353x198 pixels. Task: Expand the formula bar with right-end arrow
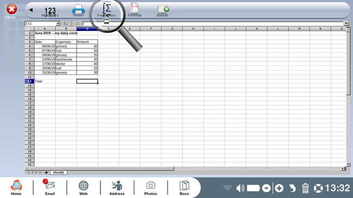(x=346, y=23)
